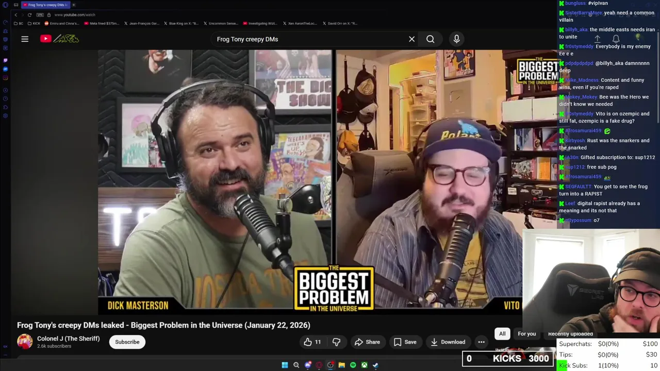Select the All filter chip
This screenshot has height=371, width=660.
coord(502,333)
